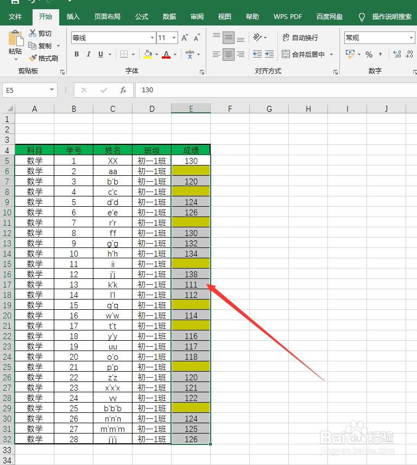Open the File tab 文件
Viewport: 417px width, 465px height.
coord(15,17)
